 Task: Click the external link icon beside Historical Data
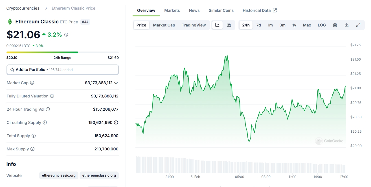(x=275, y=10)
